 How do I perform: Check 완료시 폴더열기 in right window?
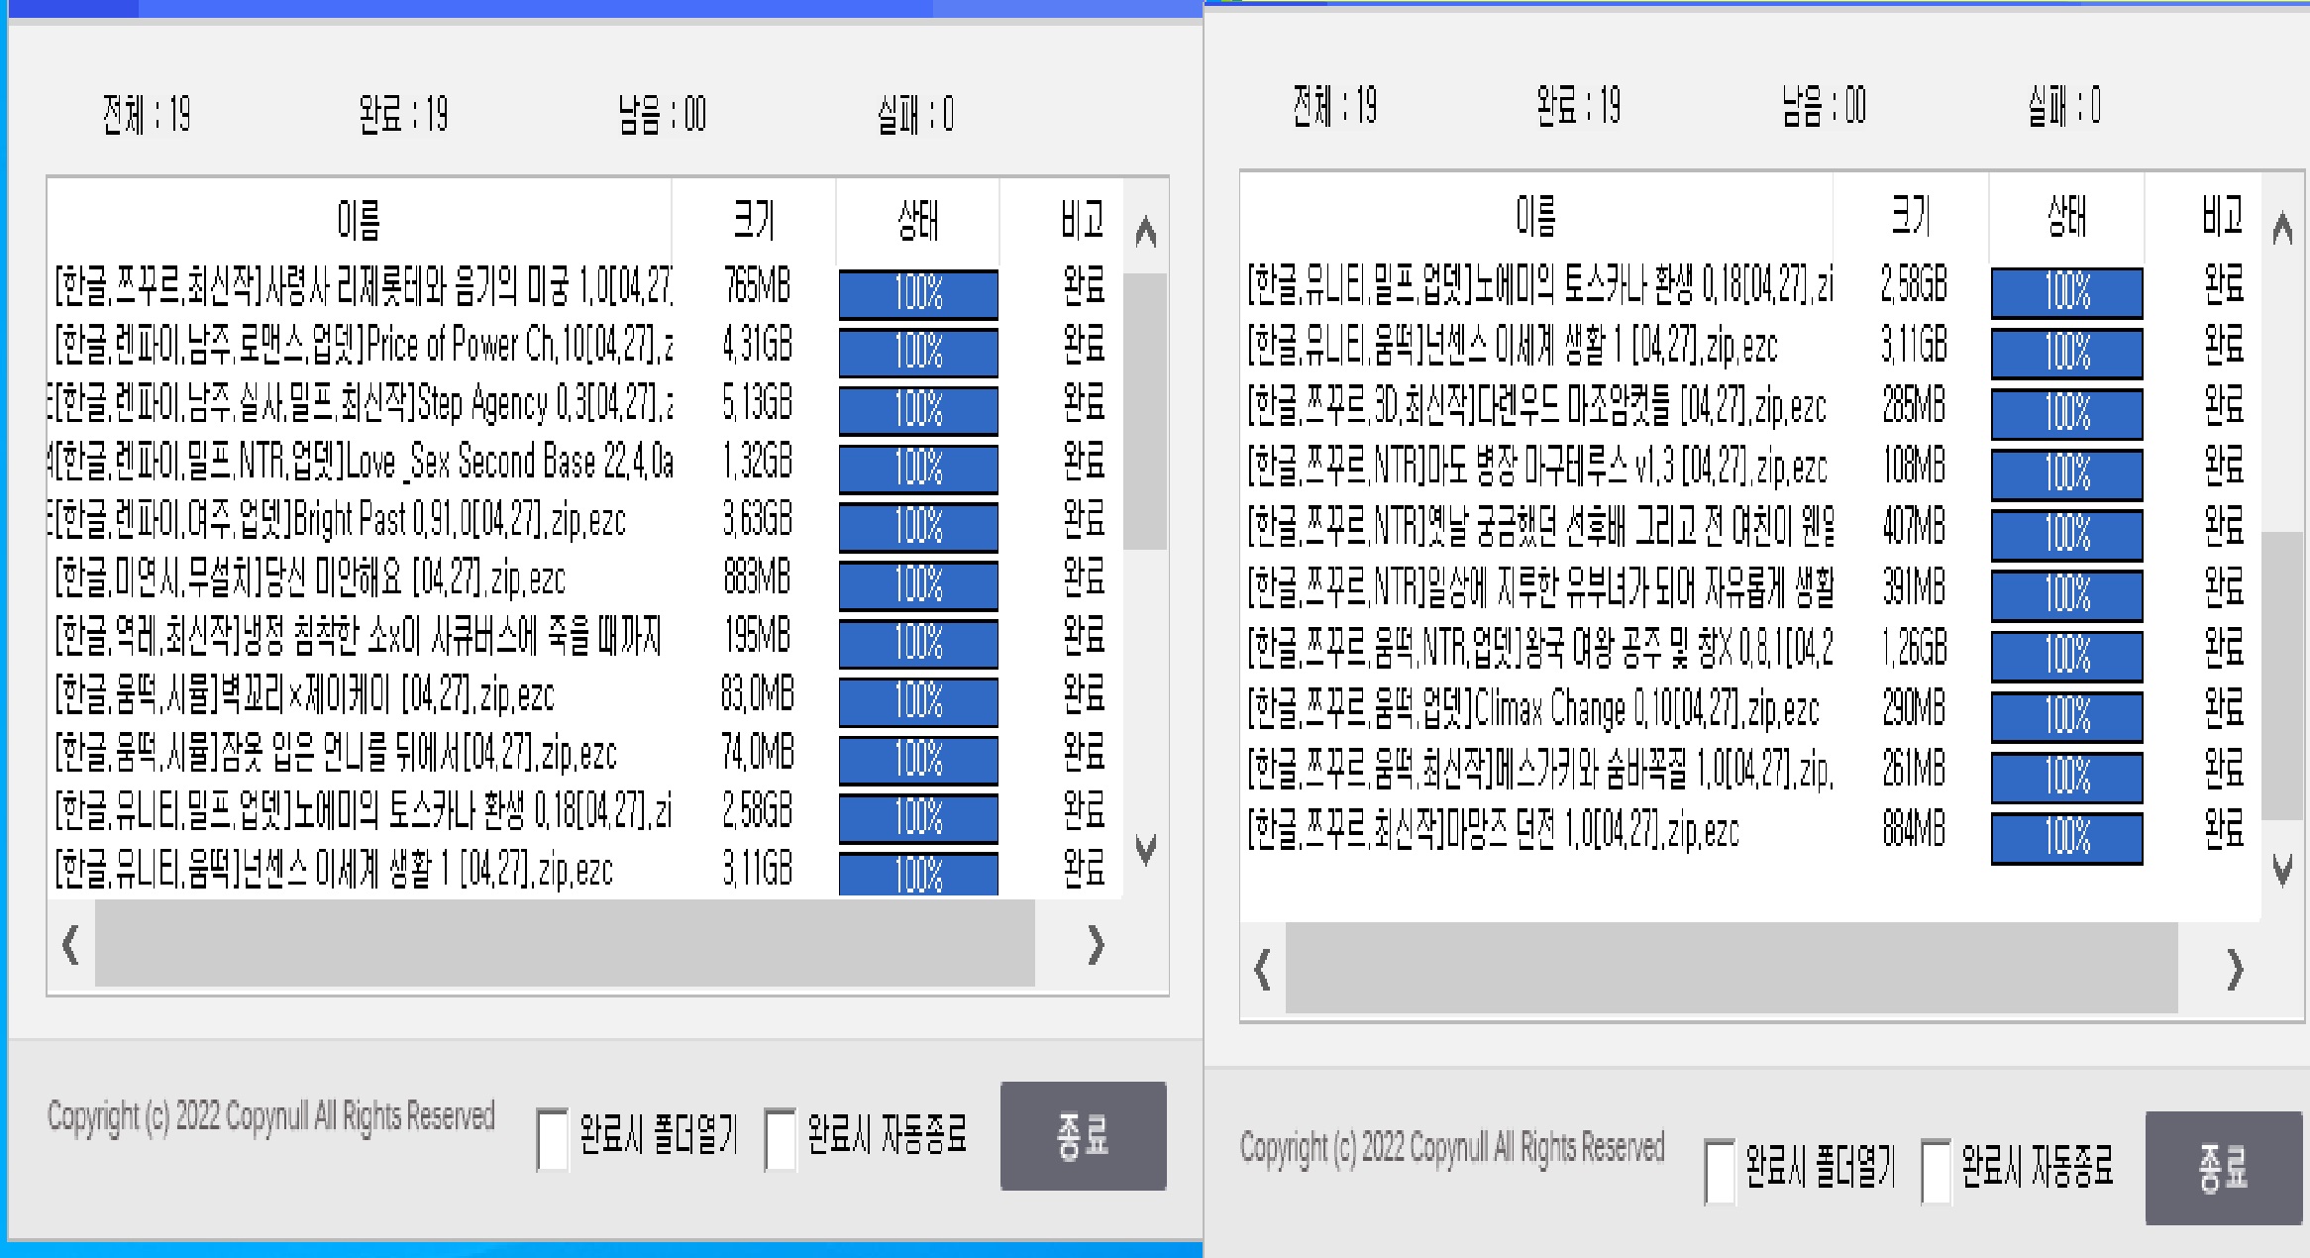1720,1171
